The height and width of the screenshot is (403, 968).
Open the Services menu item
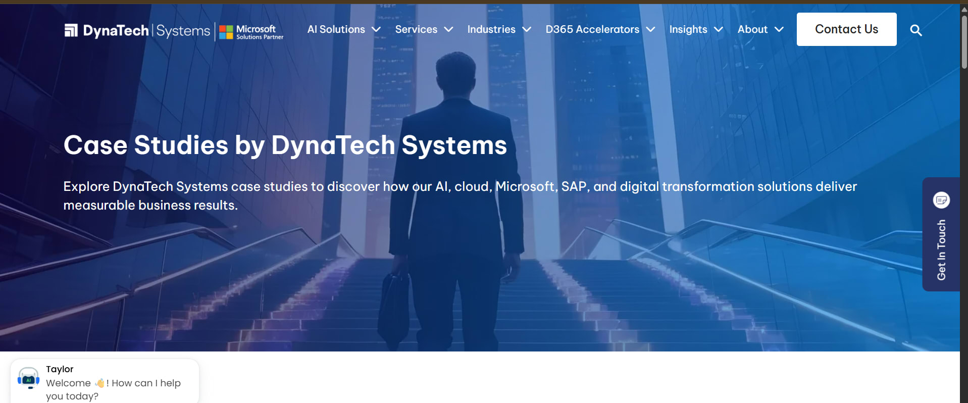416,29
